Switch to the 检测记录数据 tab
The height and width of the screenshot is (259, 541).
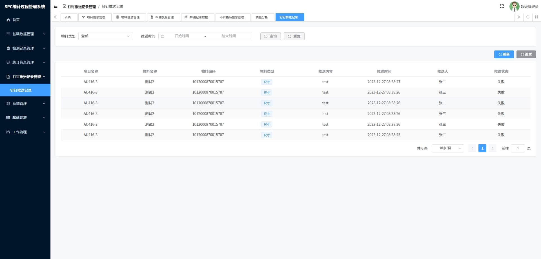[x=198, y=17]
